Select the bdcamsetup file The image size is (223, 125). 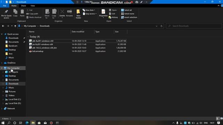(77, 51)
